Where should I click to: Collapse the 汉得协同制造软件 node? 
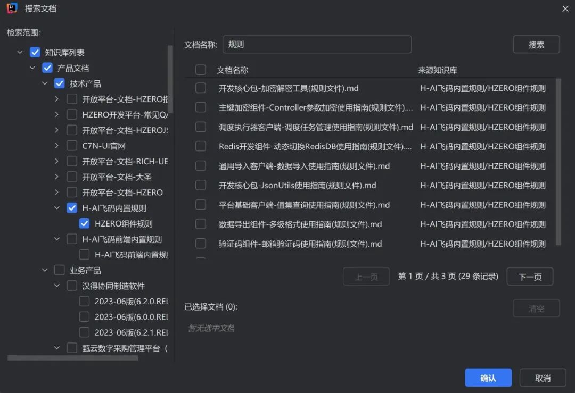coord(57,286)
